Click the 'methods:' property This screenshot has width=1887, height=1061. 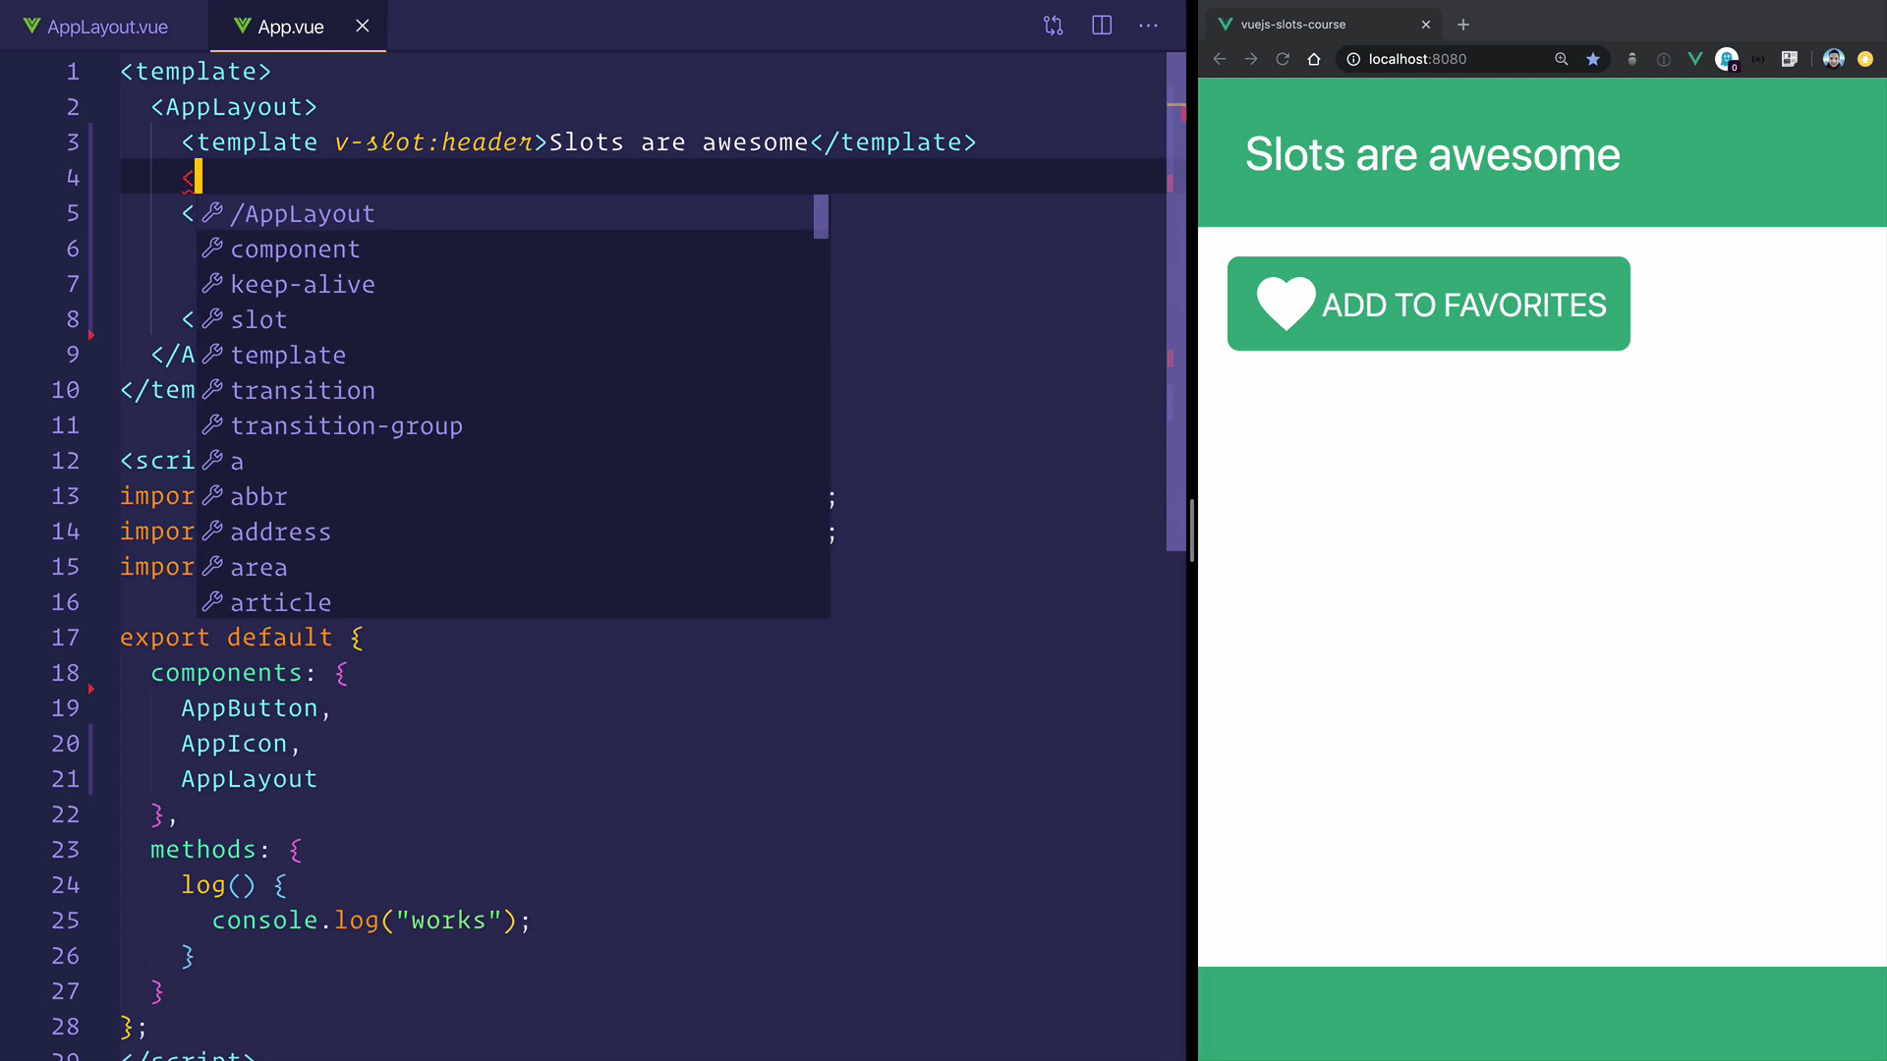click(209, 850)
